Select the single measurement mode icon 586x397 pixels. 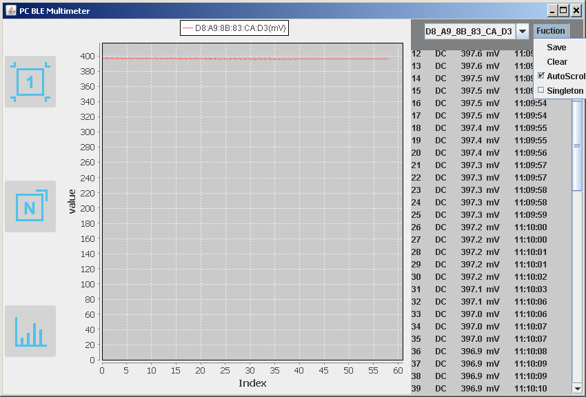tap(30, 82)
